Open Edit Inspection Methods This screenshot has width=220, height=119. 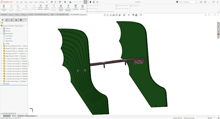click(x=68, y=8)
